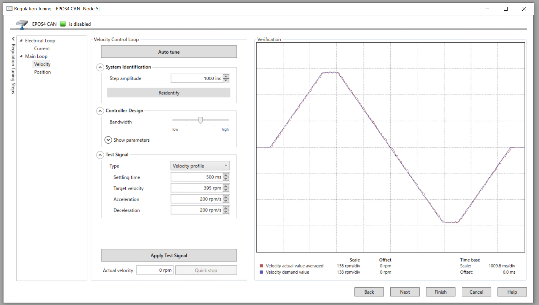Decrease the Step amplitude value
This screenshot has width=539, height=305.
(226, 80)
